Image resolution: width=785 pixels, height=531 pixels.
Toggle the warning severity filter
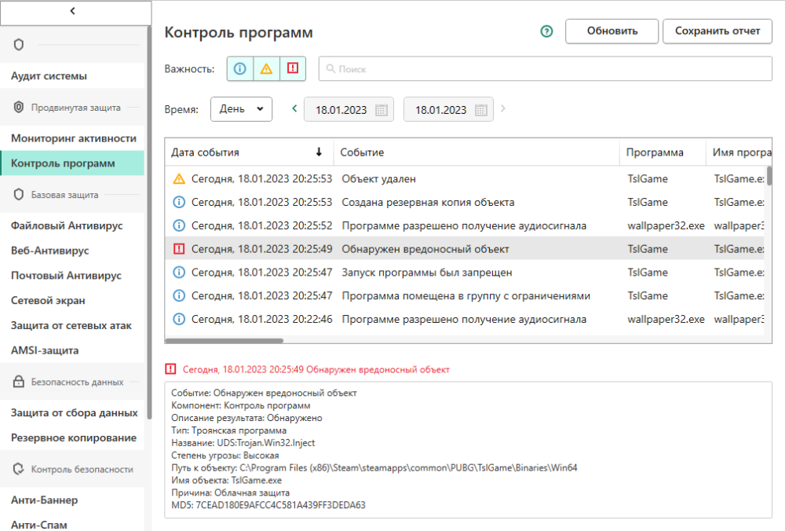pyautogui.click(x=266, y=68)
